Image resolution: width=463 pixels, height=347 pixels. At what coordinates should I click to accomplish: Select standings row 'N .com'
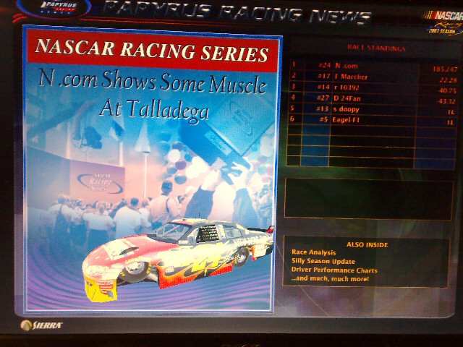pos(374,67)
